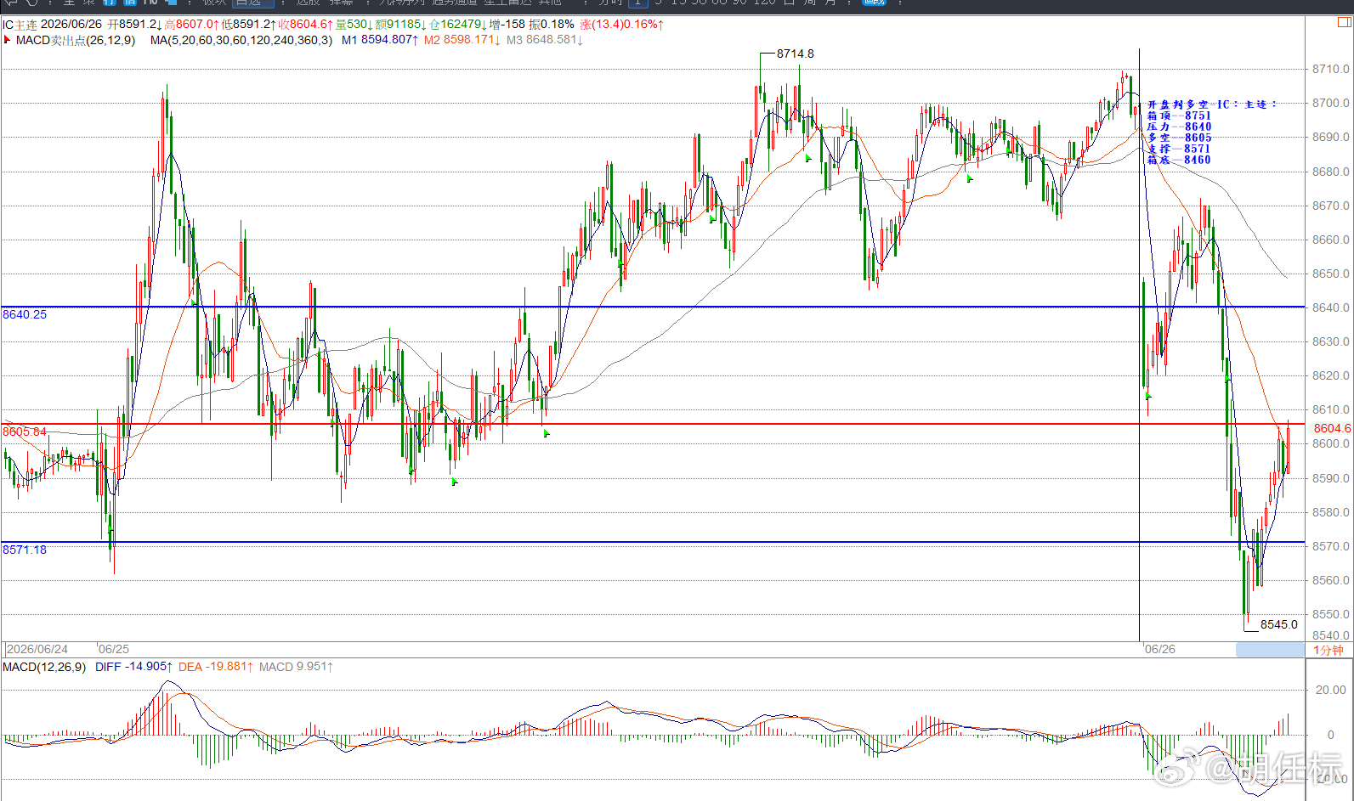Viewport: 1354px width, 801px height.
Task: Open the MA(5,20,60,30...) indicator parameters
Action: (x=241, y=40)
